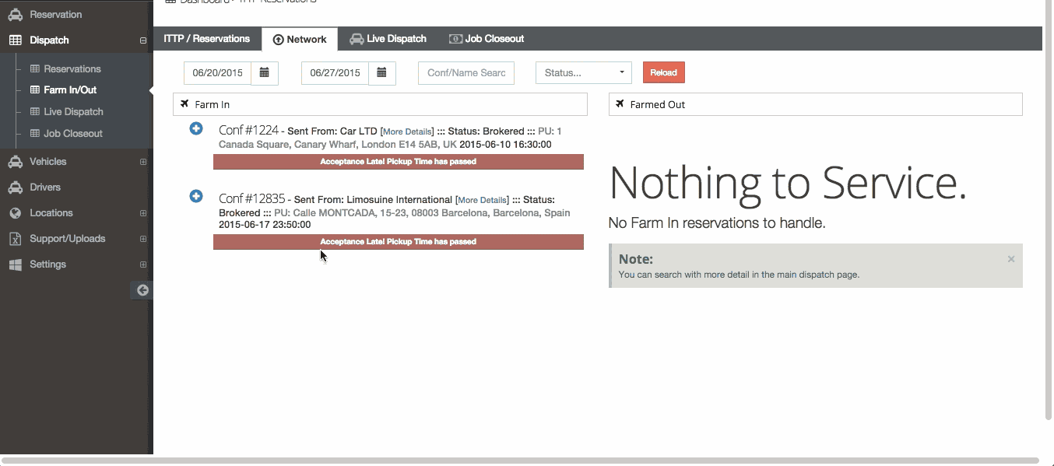Open the calendar picker beside 06/27/2015
1054x466 pixels.
[x=381, y=73]
